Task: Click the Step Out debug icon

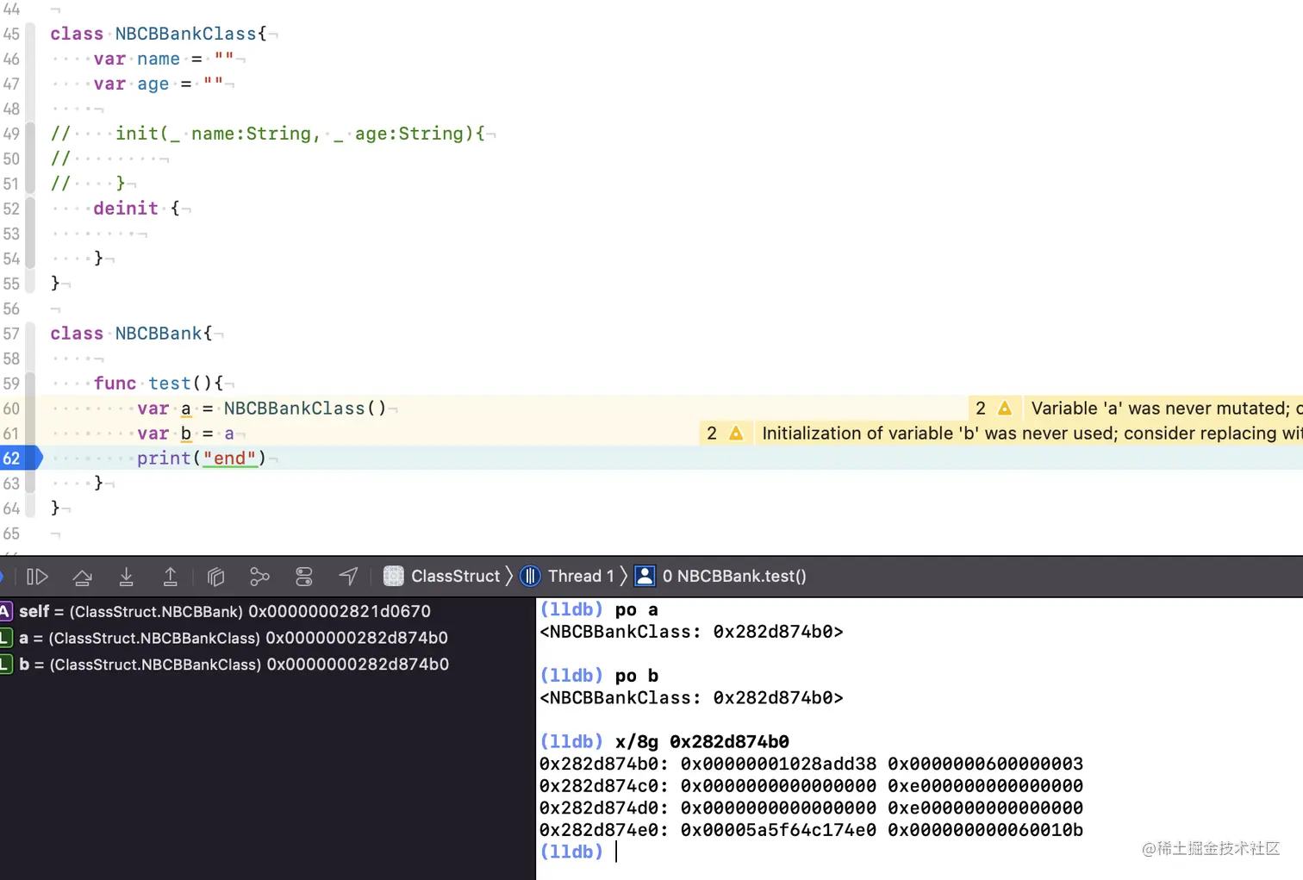Action: 171,577
